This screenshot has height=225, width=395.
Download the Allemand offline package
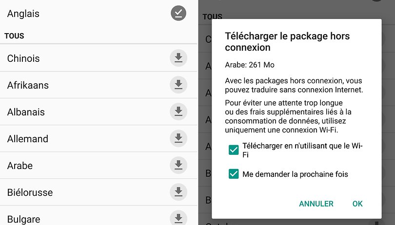point(178,138)
